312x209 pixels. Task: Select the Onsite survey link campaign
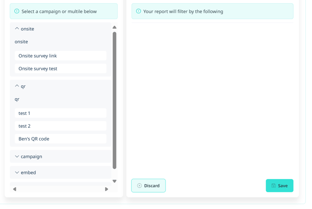click(x=60, y=56)
